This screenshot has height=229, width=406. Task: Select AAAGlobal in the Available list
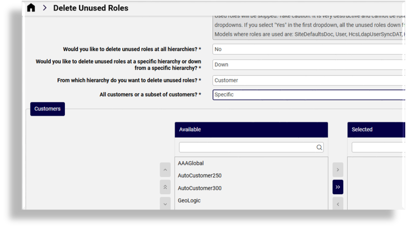tap(191, 163)
